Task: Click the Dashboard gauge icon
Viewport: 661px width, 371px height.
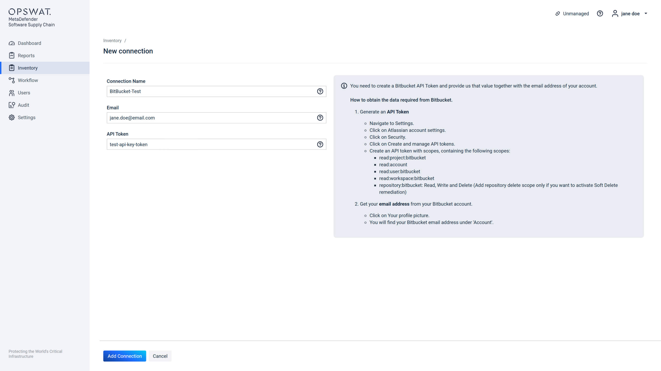Action: tap(12, 43)
